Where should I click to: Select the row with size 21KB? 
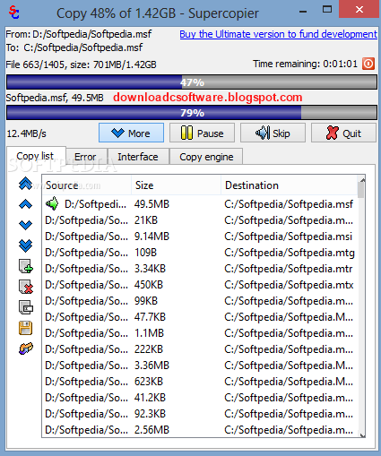200,220
